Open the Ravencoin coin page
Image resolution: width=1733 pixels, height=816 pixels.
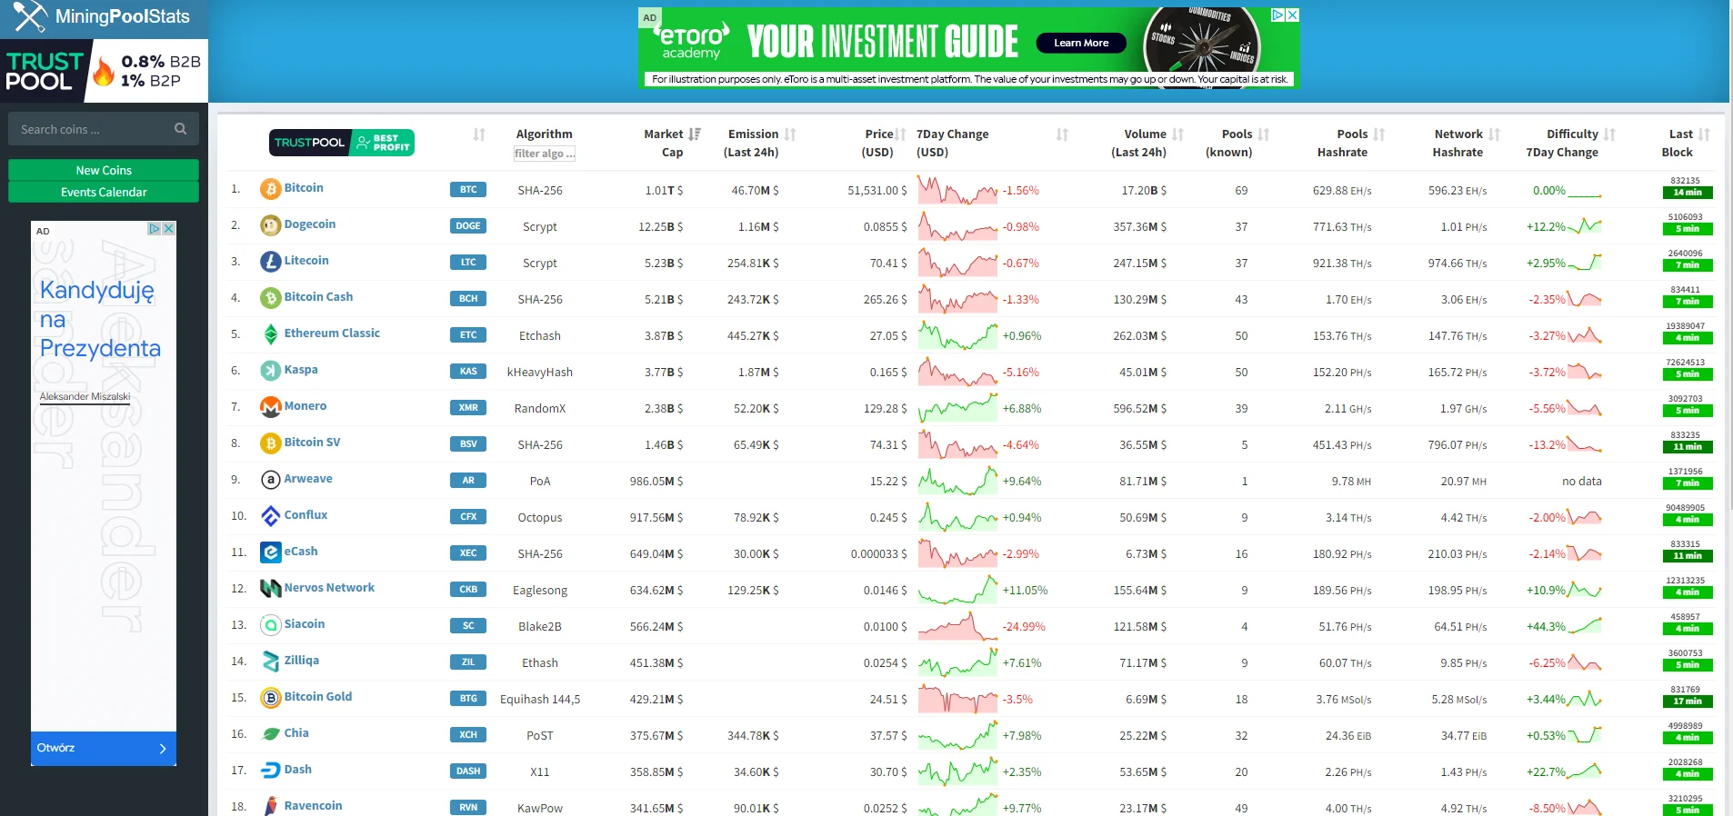313,806
